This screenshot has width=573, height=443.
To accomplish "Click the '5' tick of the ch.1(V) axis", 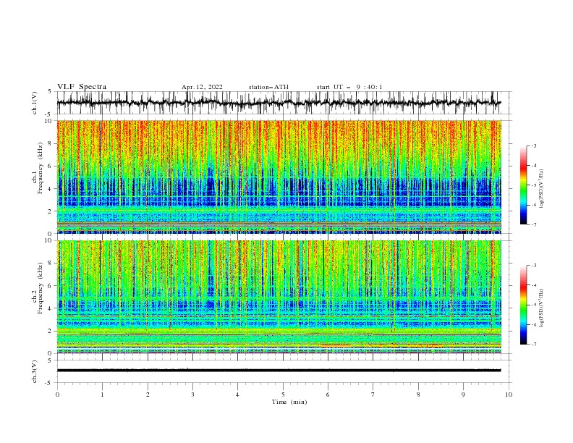I will pyautogui.click(x=50, y=91).
